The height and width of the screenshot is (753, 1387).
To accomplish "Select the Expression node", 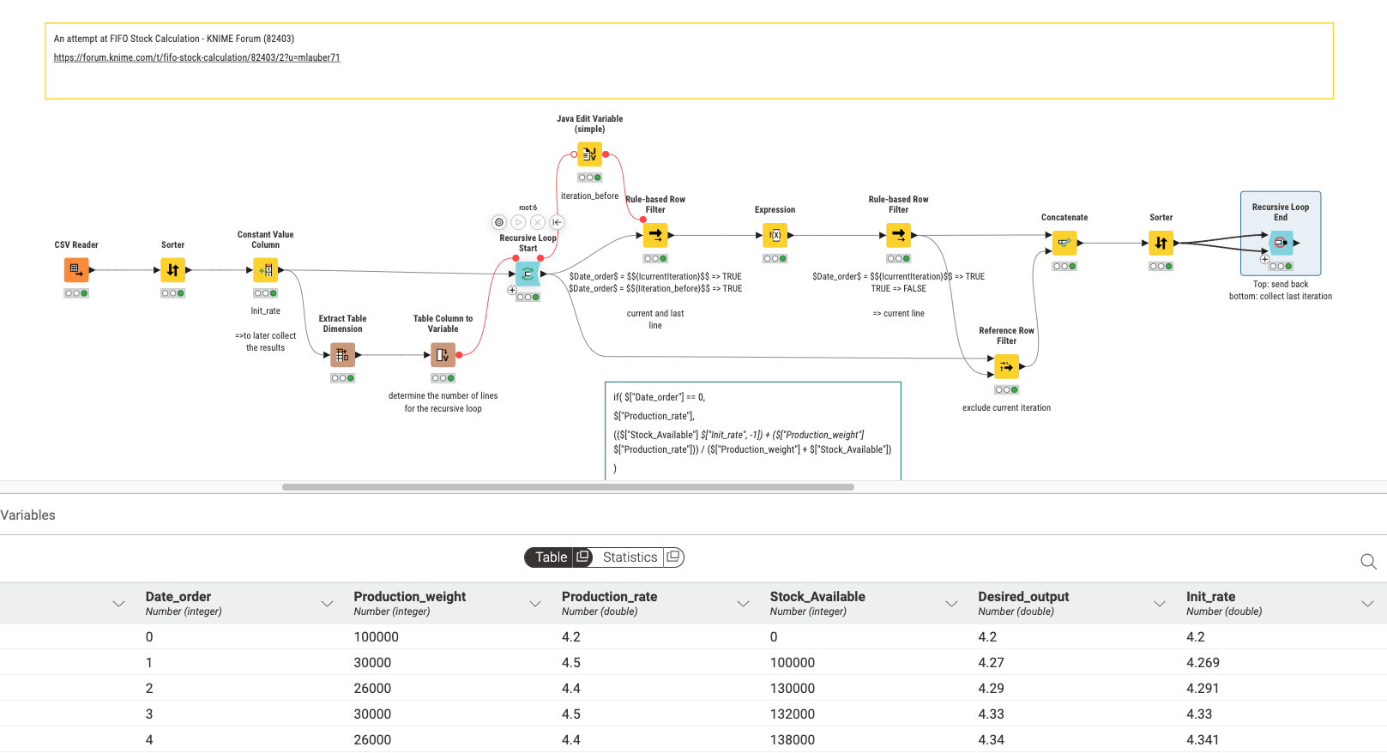I will tap(775, 235).
